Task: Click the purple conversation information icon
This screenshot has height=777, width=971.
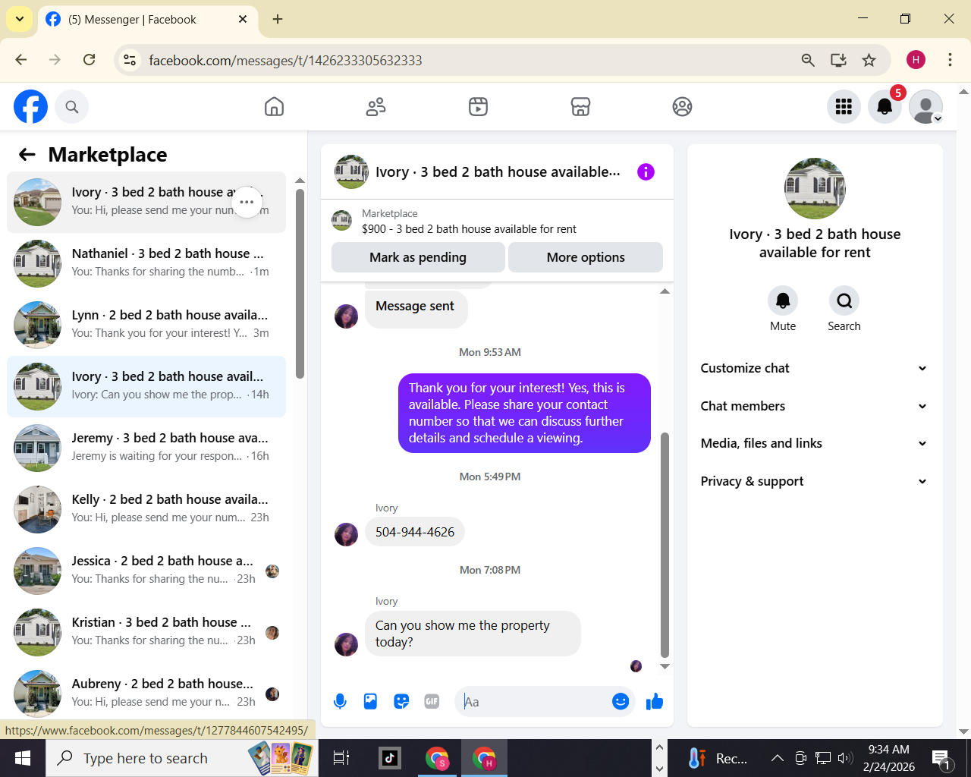Action: [646, 172]
